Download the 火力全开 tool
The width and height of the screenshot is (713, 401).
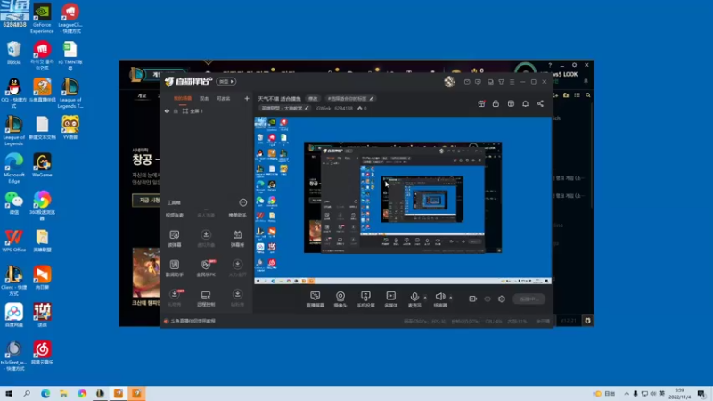(x=237, y=268)
